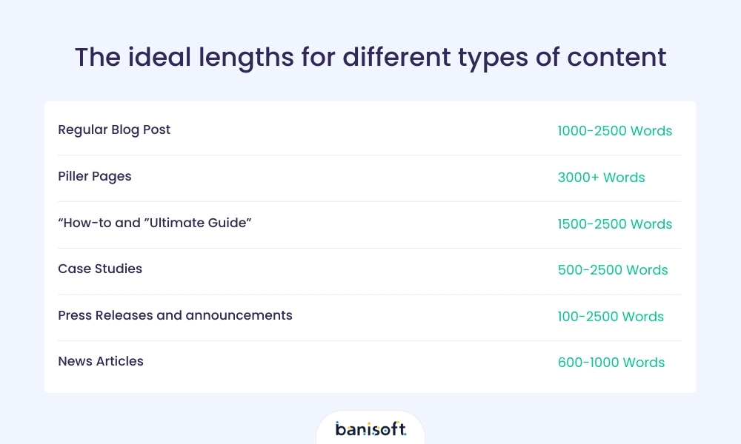Click the Regular Blog Post label
Viewport: 741px width, 444px height.
point(114,129)
